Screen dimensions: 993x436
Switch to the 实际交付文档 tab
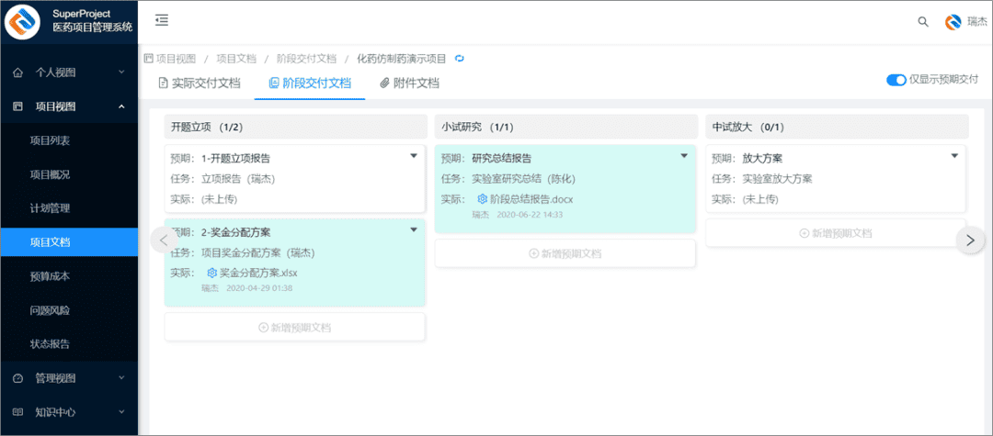(x=200, y=84)
